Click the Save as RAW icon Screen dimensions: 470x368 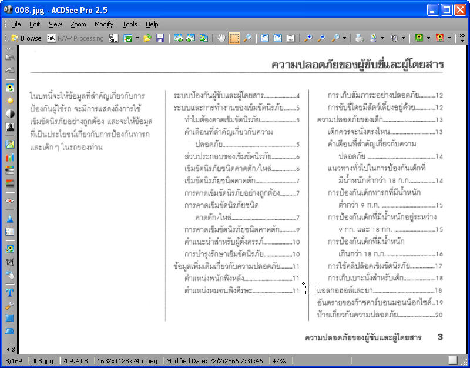[x=113, y=38]
